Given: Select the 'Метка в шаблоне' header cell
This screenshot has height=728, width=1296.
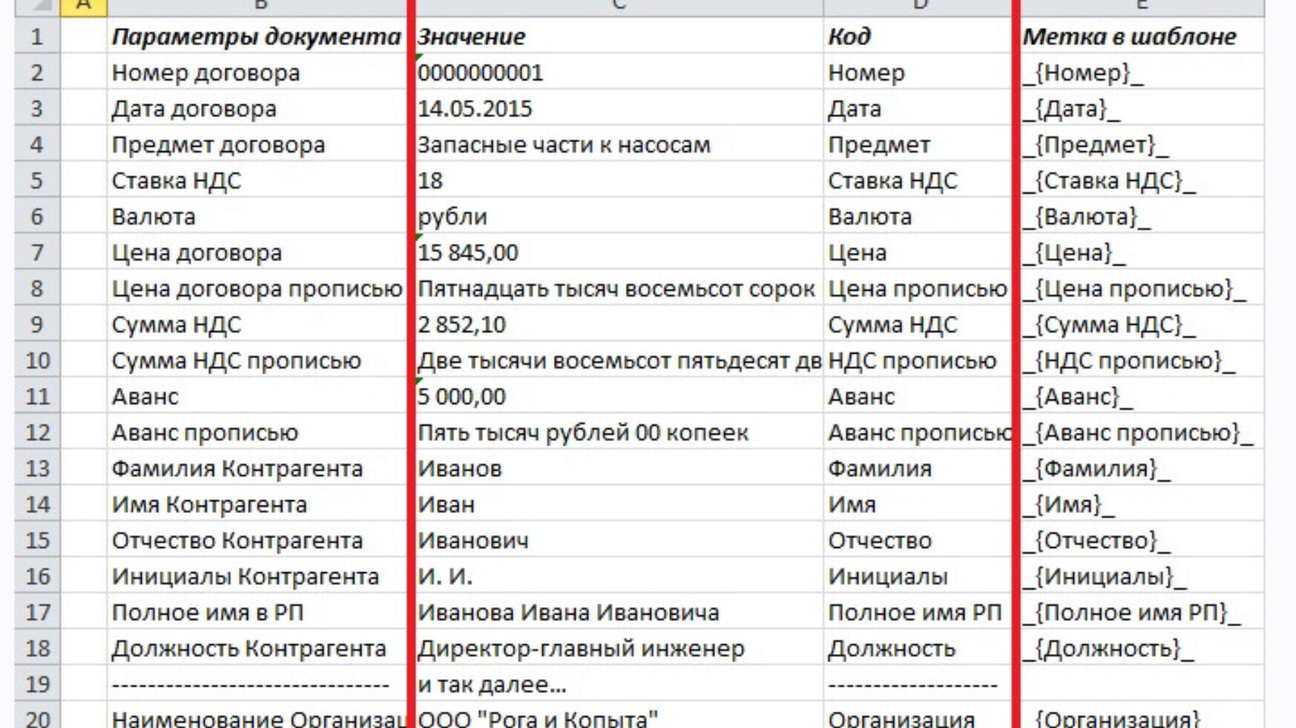Looking at the screenshot, I should click(1139, 36).
